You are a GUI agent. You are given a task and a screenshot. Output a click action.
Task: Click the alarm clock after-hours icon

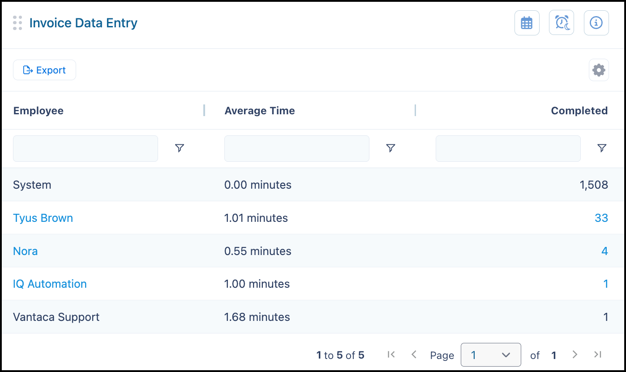click(562, 22)
